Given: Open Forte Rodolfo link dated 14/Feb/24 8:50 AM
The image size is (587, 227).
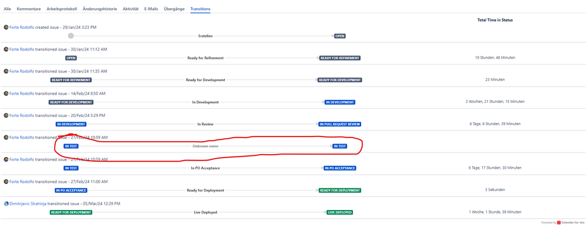Looking at the screenshot, I should click(x=22, y=94).
